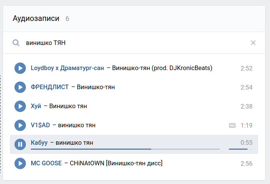
Task: Play the Loydboy x Драматург-сан track
Action: [x=20, y=68]
